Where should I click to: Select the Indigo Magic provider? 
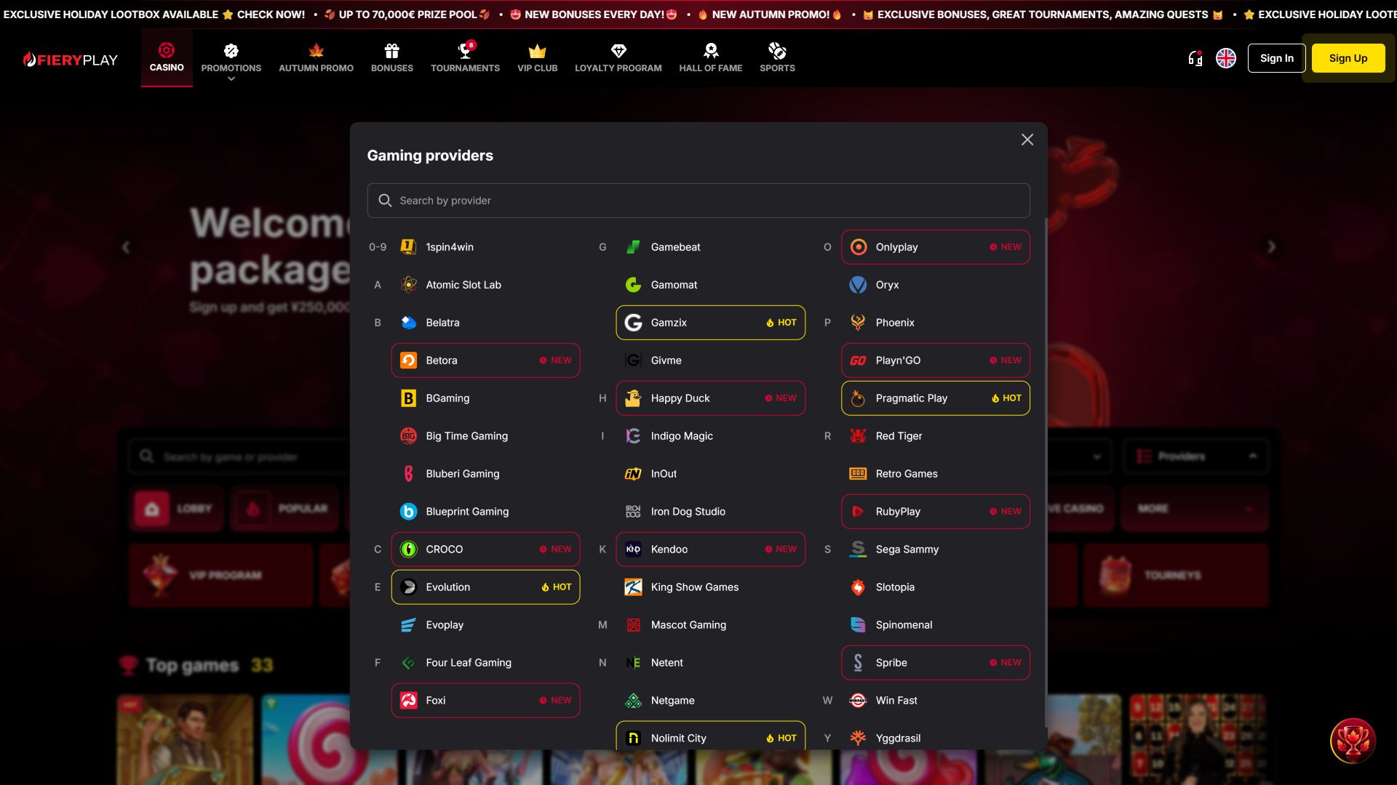710,436
